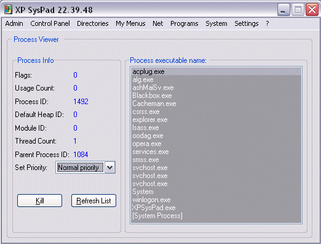Screen dimensions: 321x244
Task: Click the Parent Process ID value 1084
Action: pyautogui.click(x=81, y=155)
